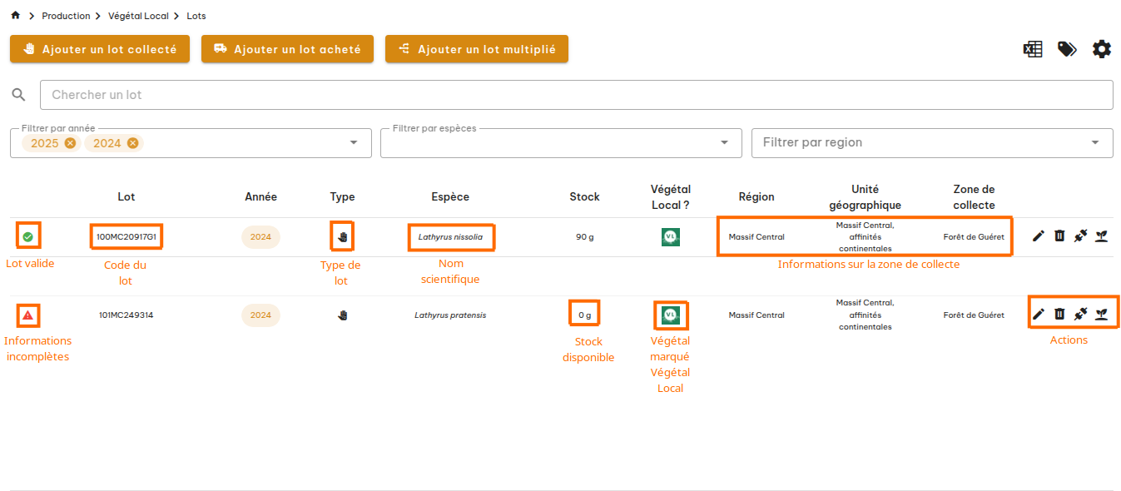1121x491 pixels.
Task: Open the tags label icon
Action: click(1067, 49)
